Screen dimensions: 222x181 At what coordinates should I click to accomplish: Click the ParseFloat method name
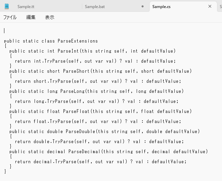[76, 111]
